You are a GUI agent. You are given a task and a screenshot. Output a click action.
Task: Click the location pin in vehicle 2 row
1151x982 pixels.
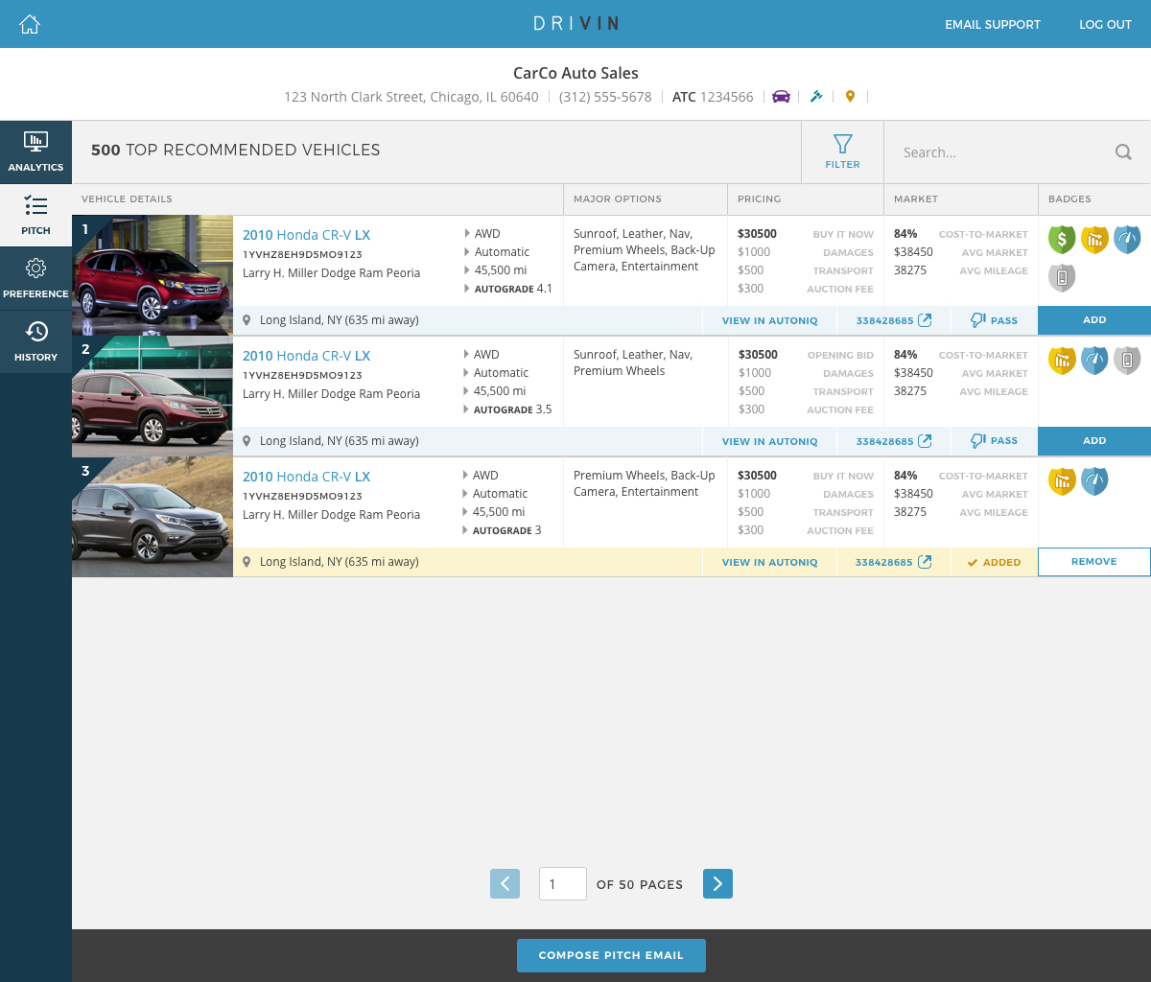click(247, 441)
